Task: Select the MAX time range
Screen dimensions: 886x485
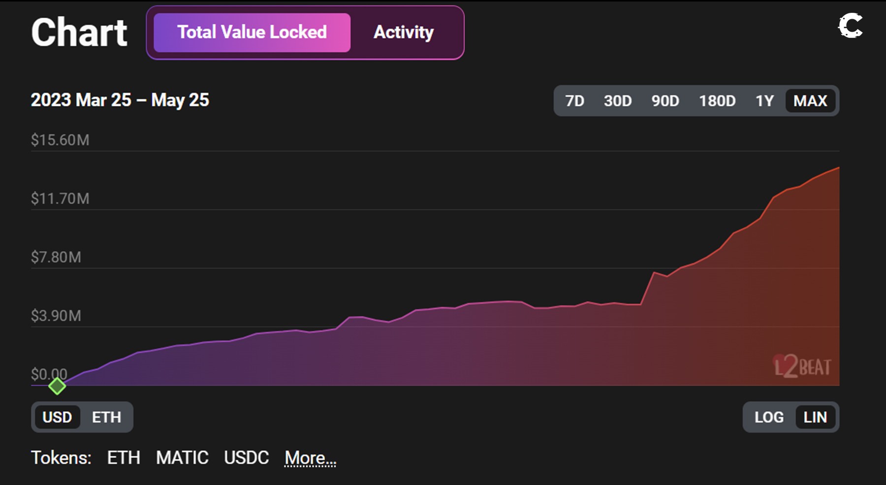Action: pos(810,101)
